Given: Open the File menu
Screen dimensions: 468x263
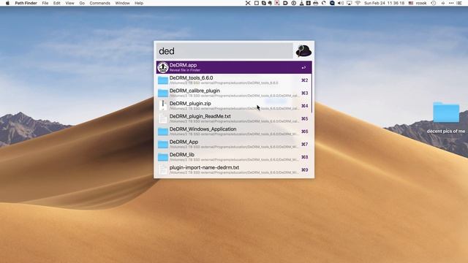Looking at the screenshot, I should (45, 3).
